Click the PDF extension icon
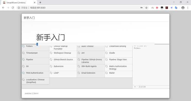 [167, 8]
